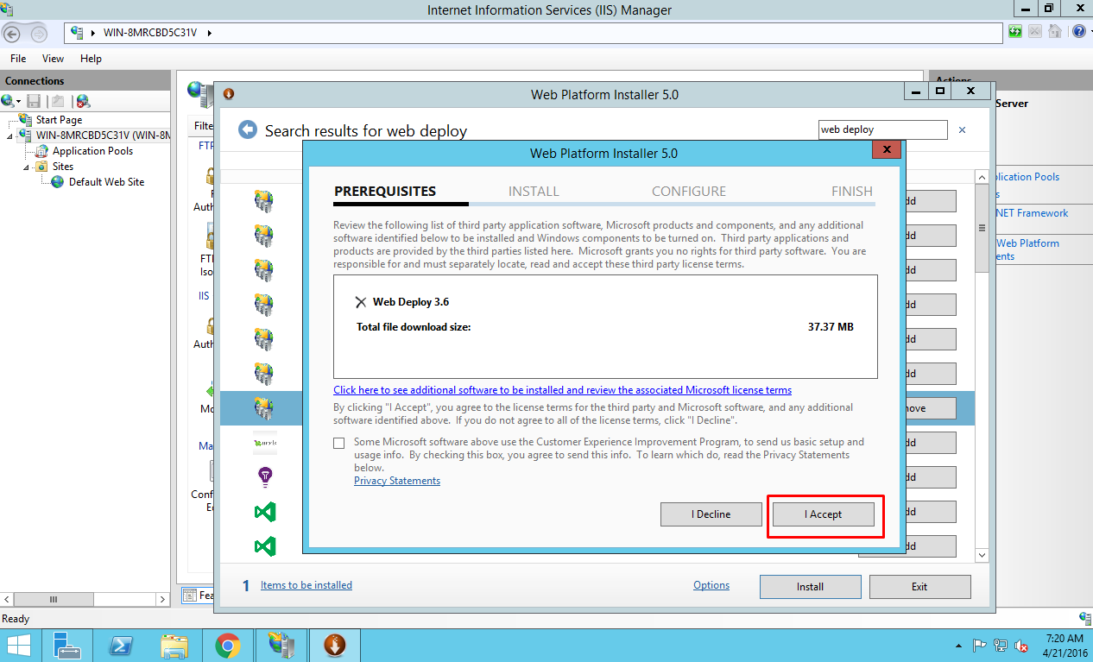Click the Connections pane scrollbar right arrow
The width and height of the screenshot is (1093, 662).
click(x=162, y=599)
